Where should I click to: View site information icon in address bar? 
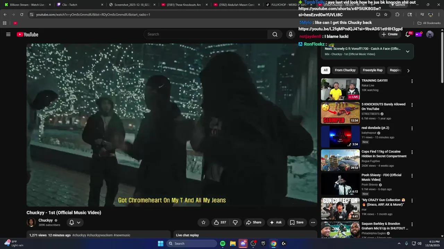32,15
